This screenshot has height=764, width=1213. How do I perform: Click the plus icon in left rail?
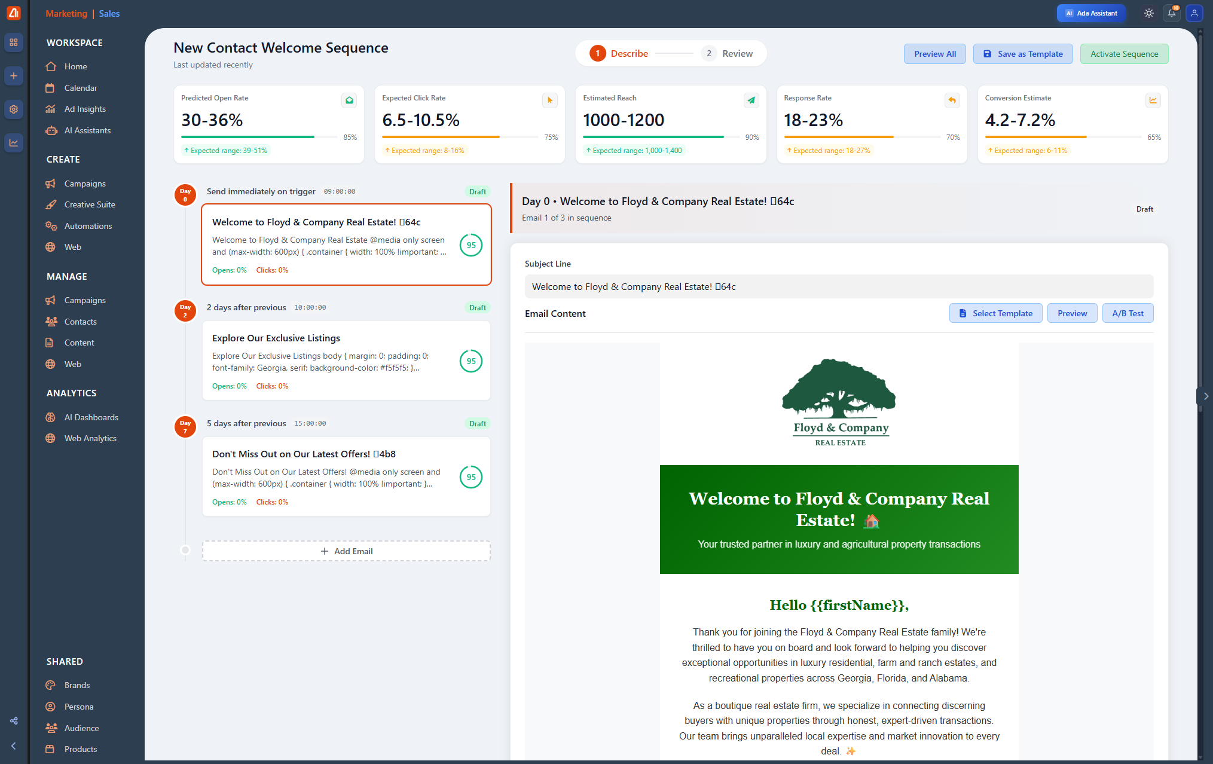click(13, 76)
